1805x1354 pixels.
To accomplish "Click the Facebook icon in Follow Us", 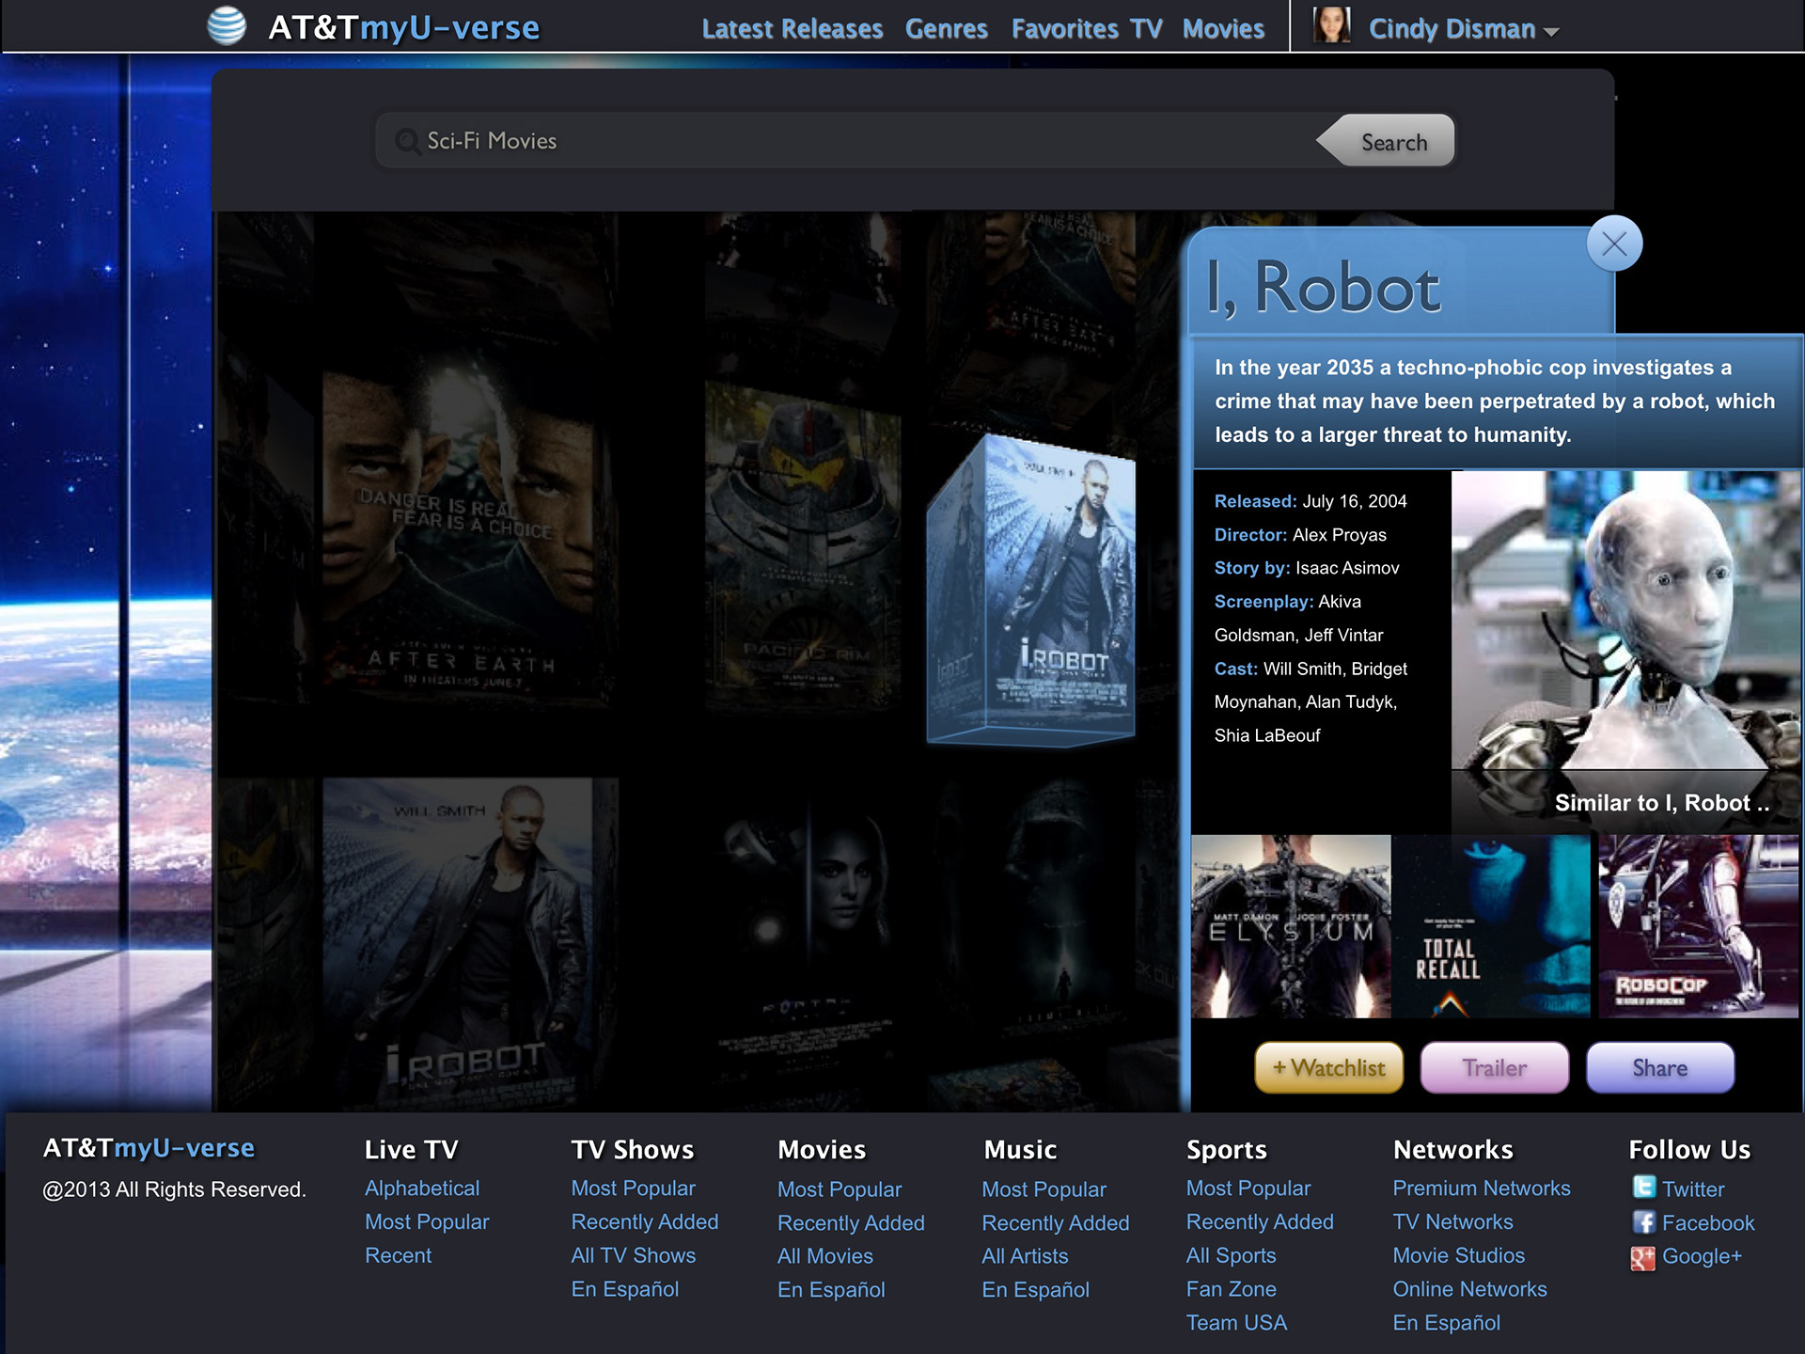I will [1643, 1221].
